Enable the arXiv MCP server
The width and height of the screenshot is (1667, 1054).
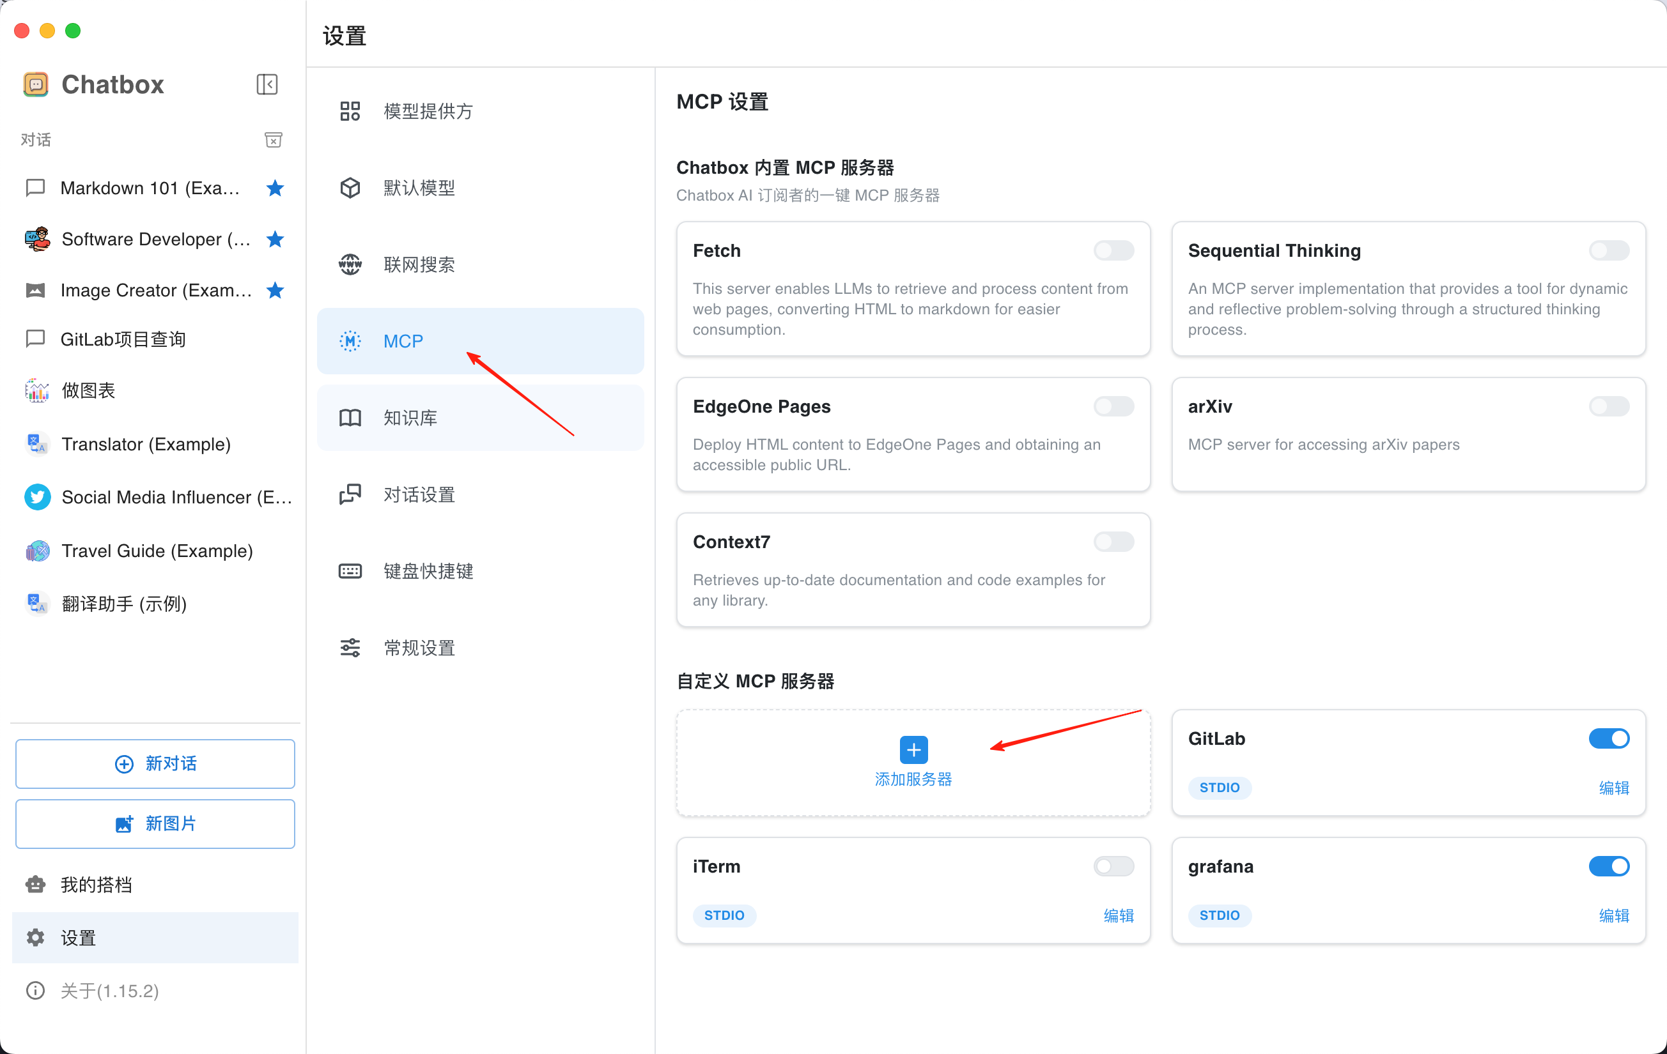1608,406
